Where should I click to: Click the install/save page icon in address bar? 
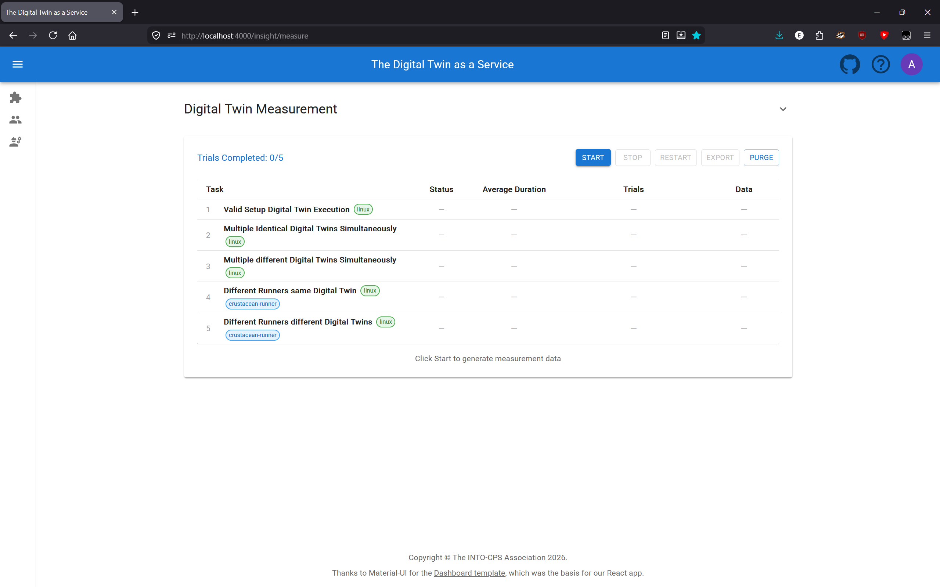click(x=681, y=36)
